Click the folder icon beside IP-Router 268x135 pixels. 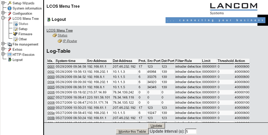59,41
